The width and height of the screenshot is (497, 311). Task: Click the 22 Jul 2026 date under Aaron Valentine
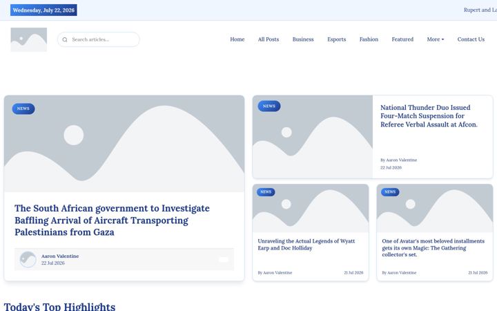pos(53,263)
